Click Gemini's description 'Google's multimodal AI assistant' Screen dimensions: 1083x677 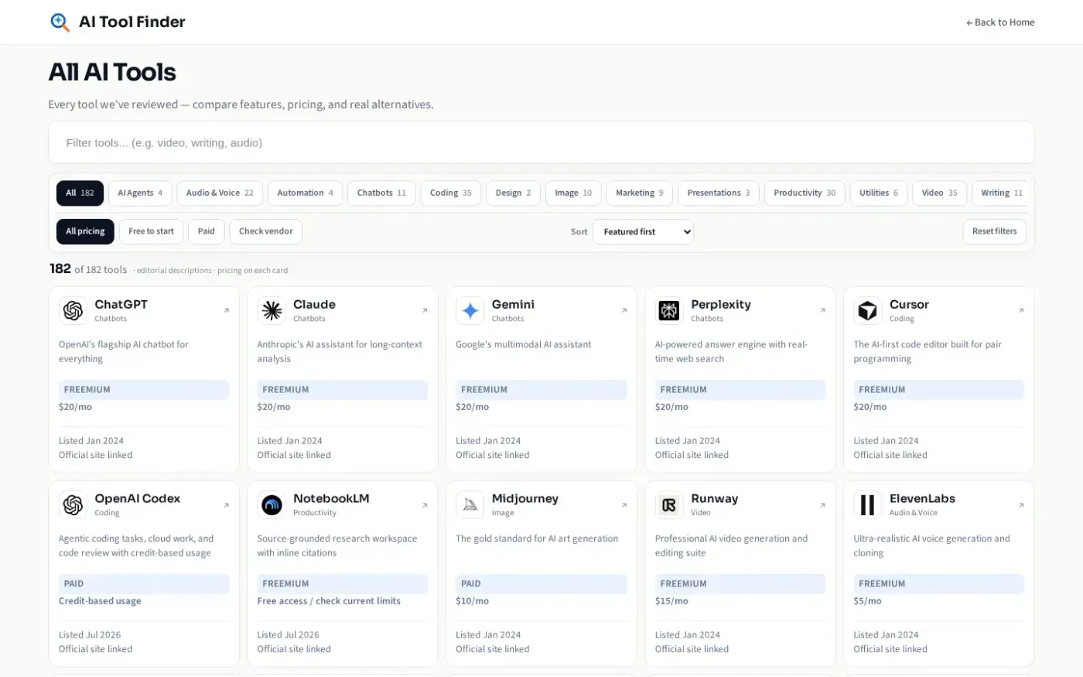[524, 345]
